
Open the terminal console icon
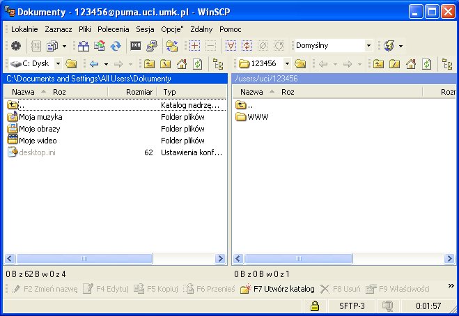[136, 46]
